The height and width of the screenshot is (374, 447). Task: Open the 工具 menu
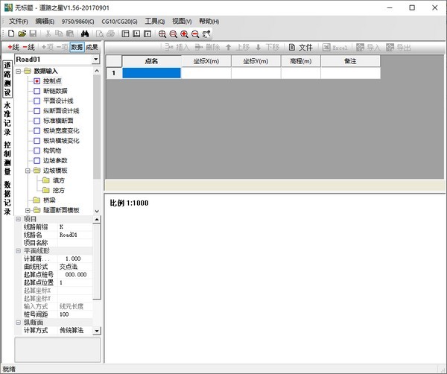click(x=155, y=21)
